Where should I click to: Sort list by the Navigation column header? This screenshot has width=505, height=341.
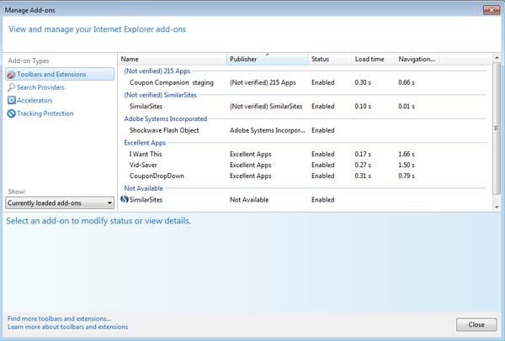click(417, 59)
